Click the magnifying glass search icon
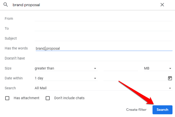This screenshot has width=175, height=117. (x=5, y=5)
